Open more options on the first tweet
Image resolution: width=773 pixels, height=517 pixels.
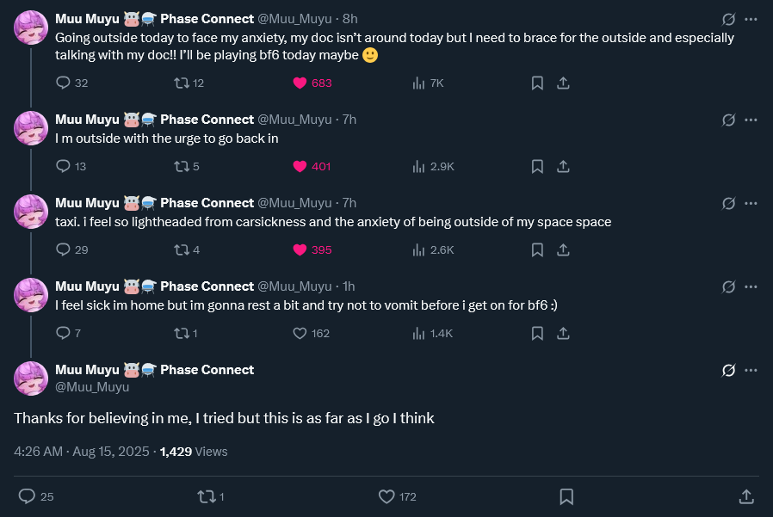751,20
